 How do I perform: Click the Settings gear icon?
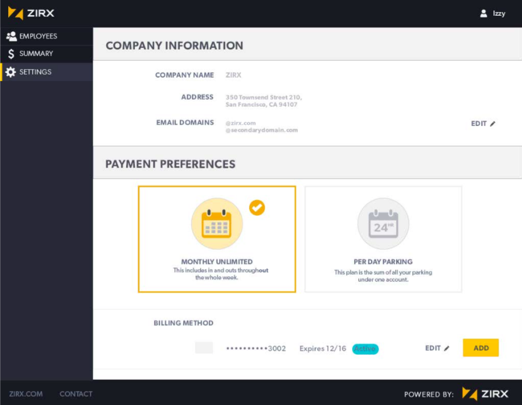(10, 72)
